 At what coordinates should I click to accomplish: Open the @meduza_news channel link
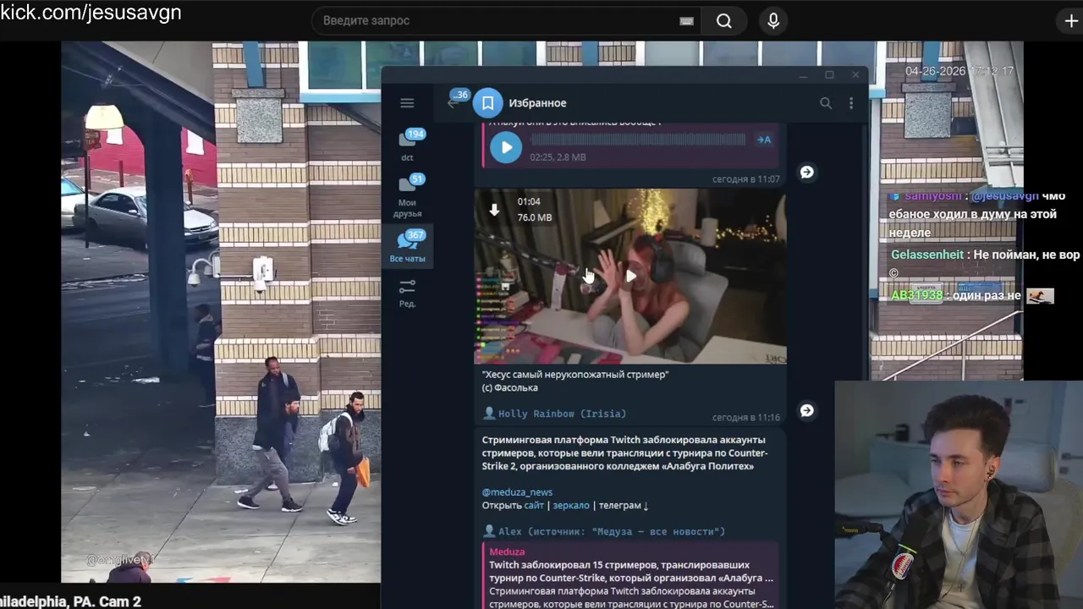point(517,492)
